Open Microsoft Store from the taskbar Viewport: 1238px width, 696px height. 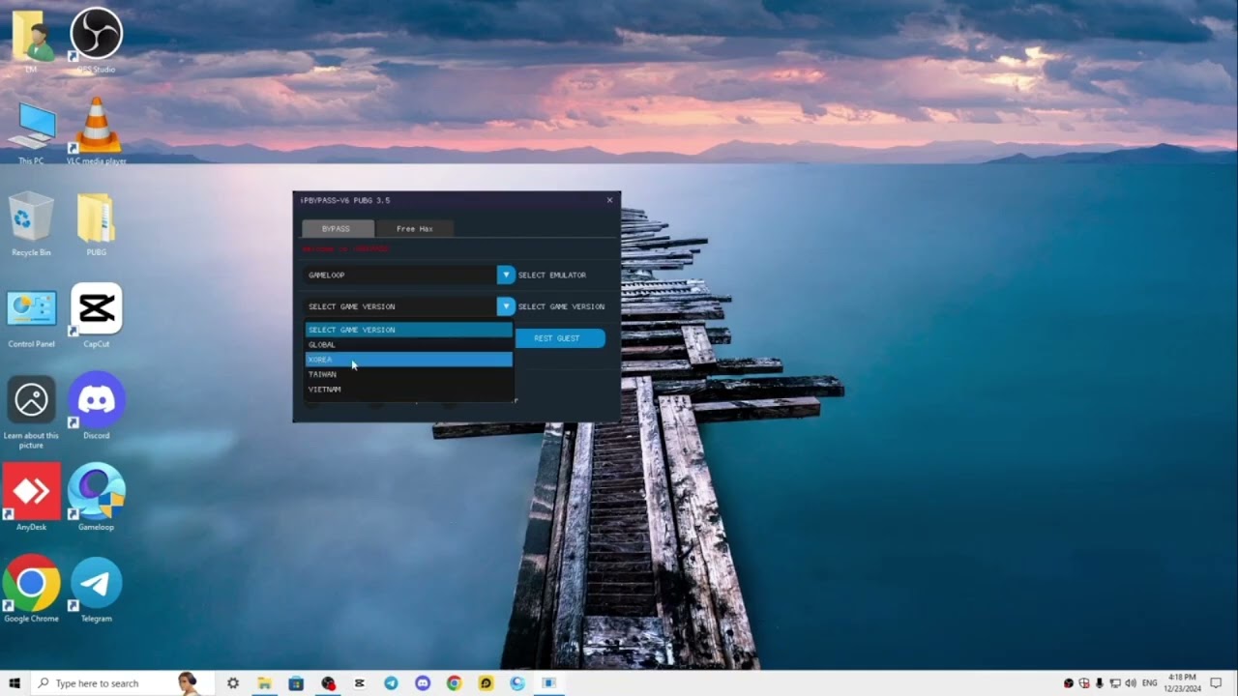pos(296,683)
